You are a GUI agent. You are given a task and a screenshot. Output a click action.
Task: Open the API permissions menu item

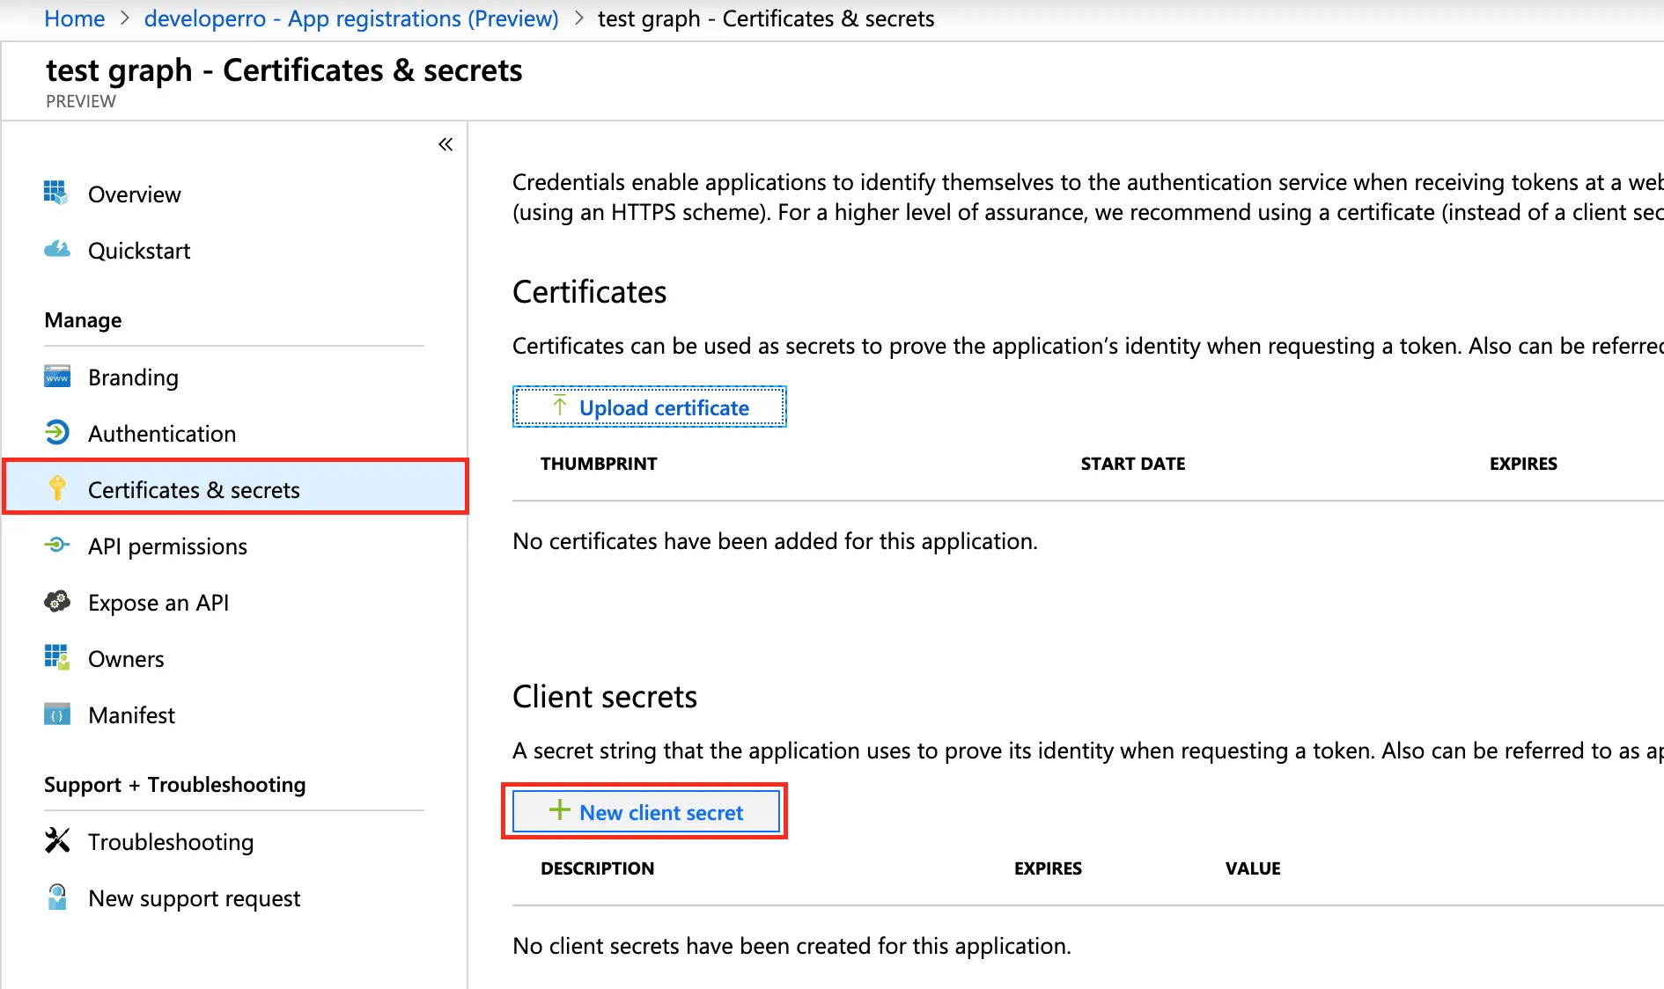coord(167,546)
